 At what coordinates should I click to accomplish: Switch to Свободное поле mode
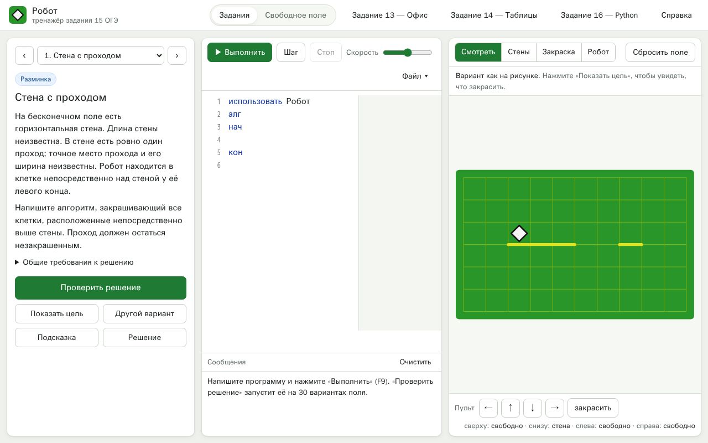(295, 15)
